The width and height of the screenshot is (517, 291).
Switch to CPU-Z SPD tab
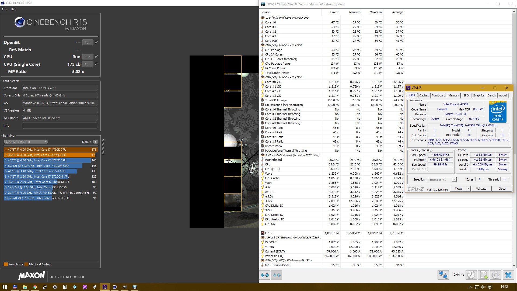(466, 95)
